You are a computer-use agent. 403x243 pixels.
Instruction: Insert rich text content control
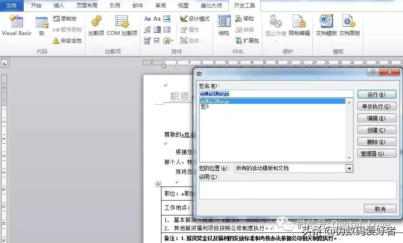point(147,18)
